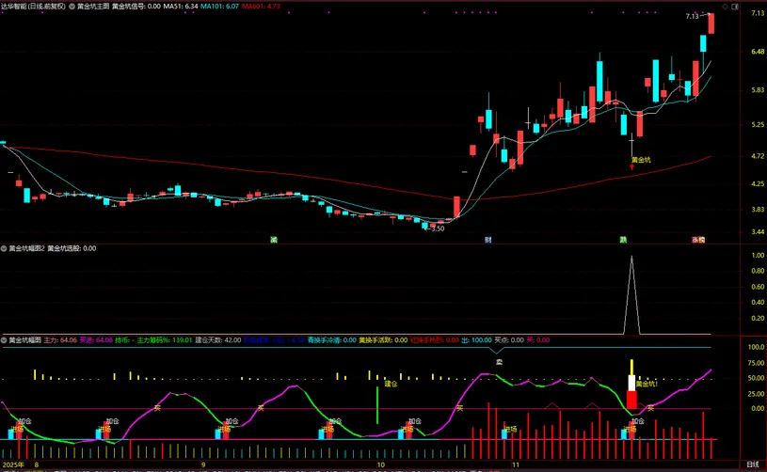Click the yellow 黄金坑! label in the sub-chart

pos(647,384)
